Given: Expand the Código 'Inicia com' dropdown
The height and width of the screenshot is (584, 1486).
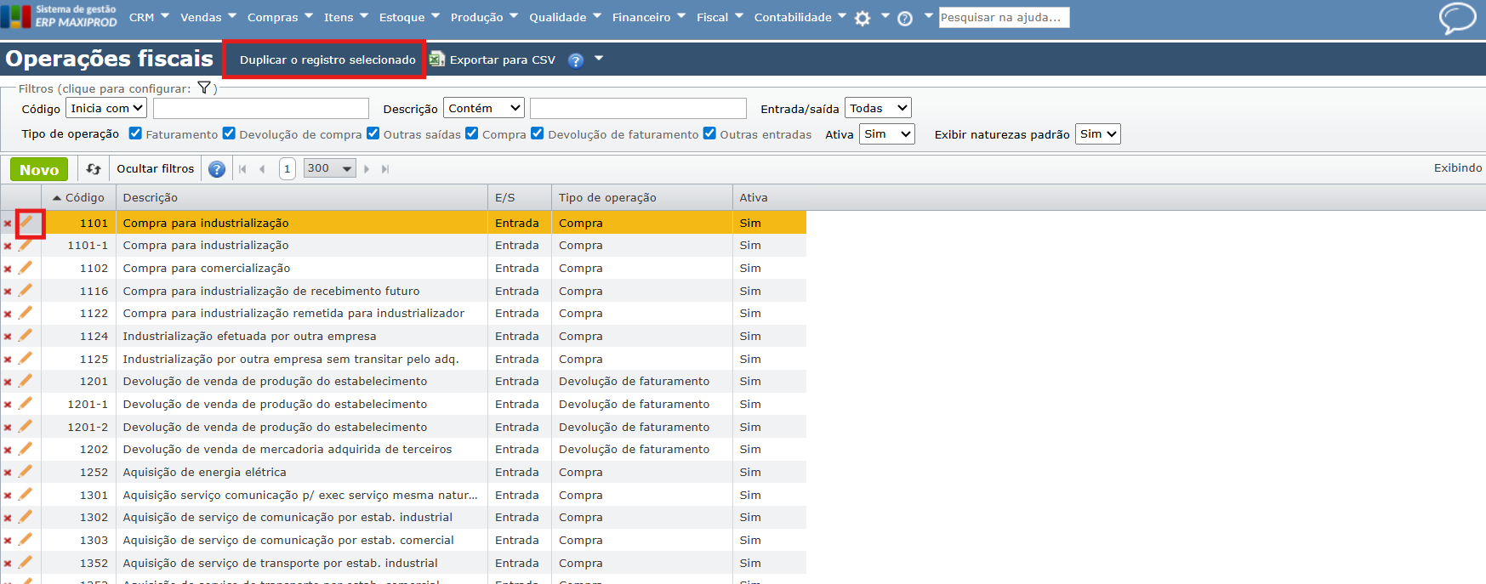Looking at the screenshot, I should 106,108.
